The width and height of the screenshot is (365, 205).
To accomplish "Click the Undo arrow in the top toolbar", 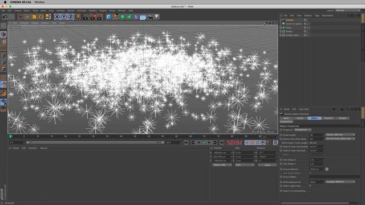I will (x=5, y=17).
